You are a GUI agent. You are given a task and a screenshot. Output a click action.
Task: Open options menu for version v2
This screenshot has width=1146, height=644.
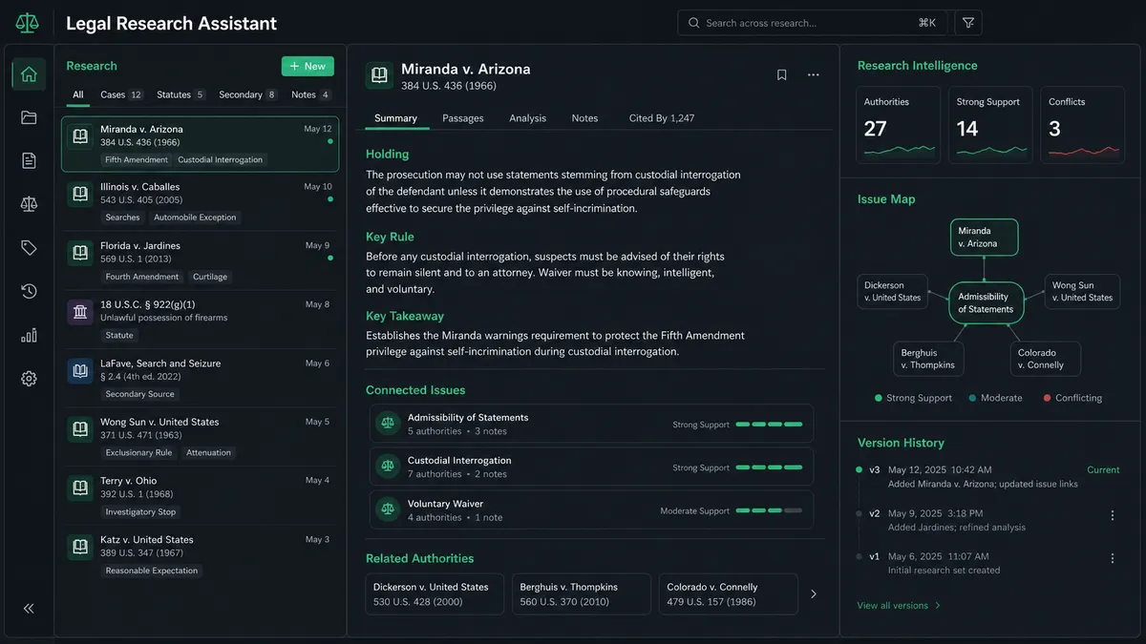(x=1112, y=515)
